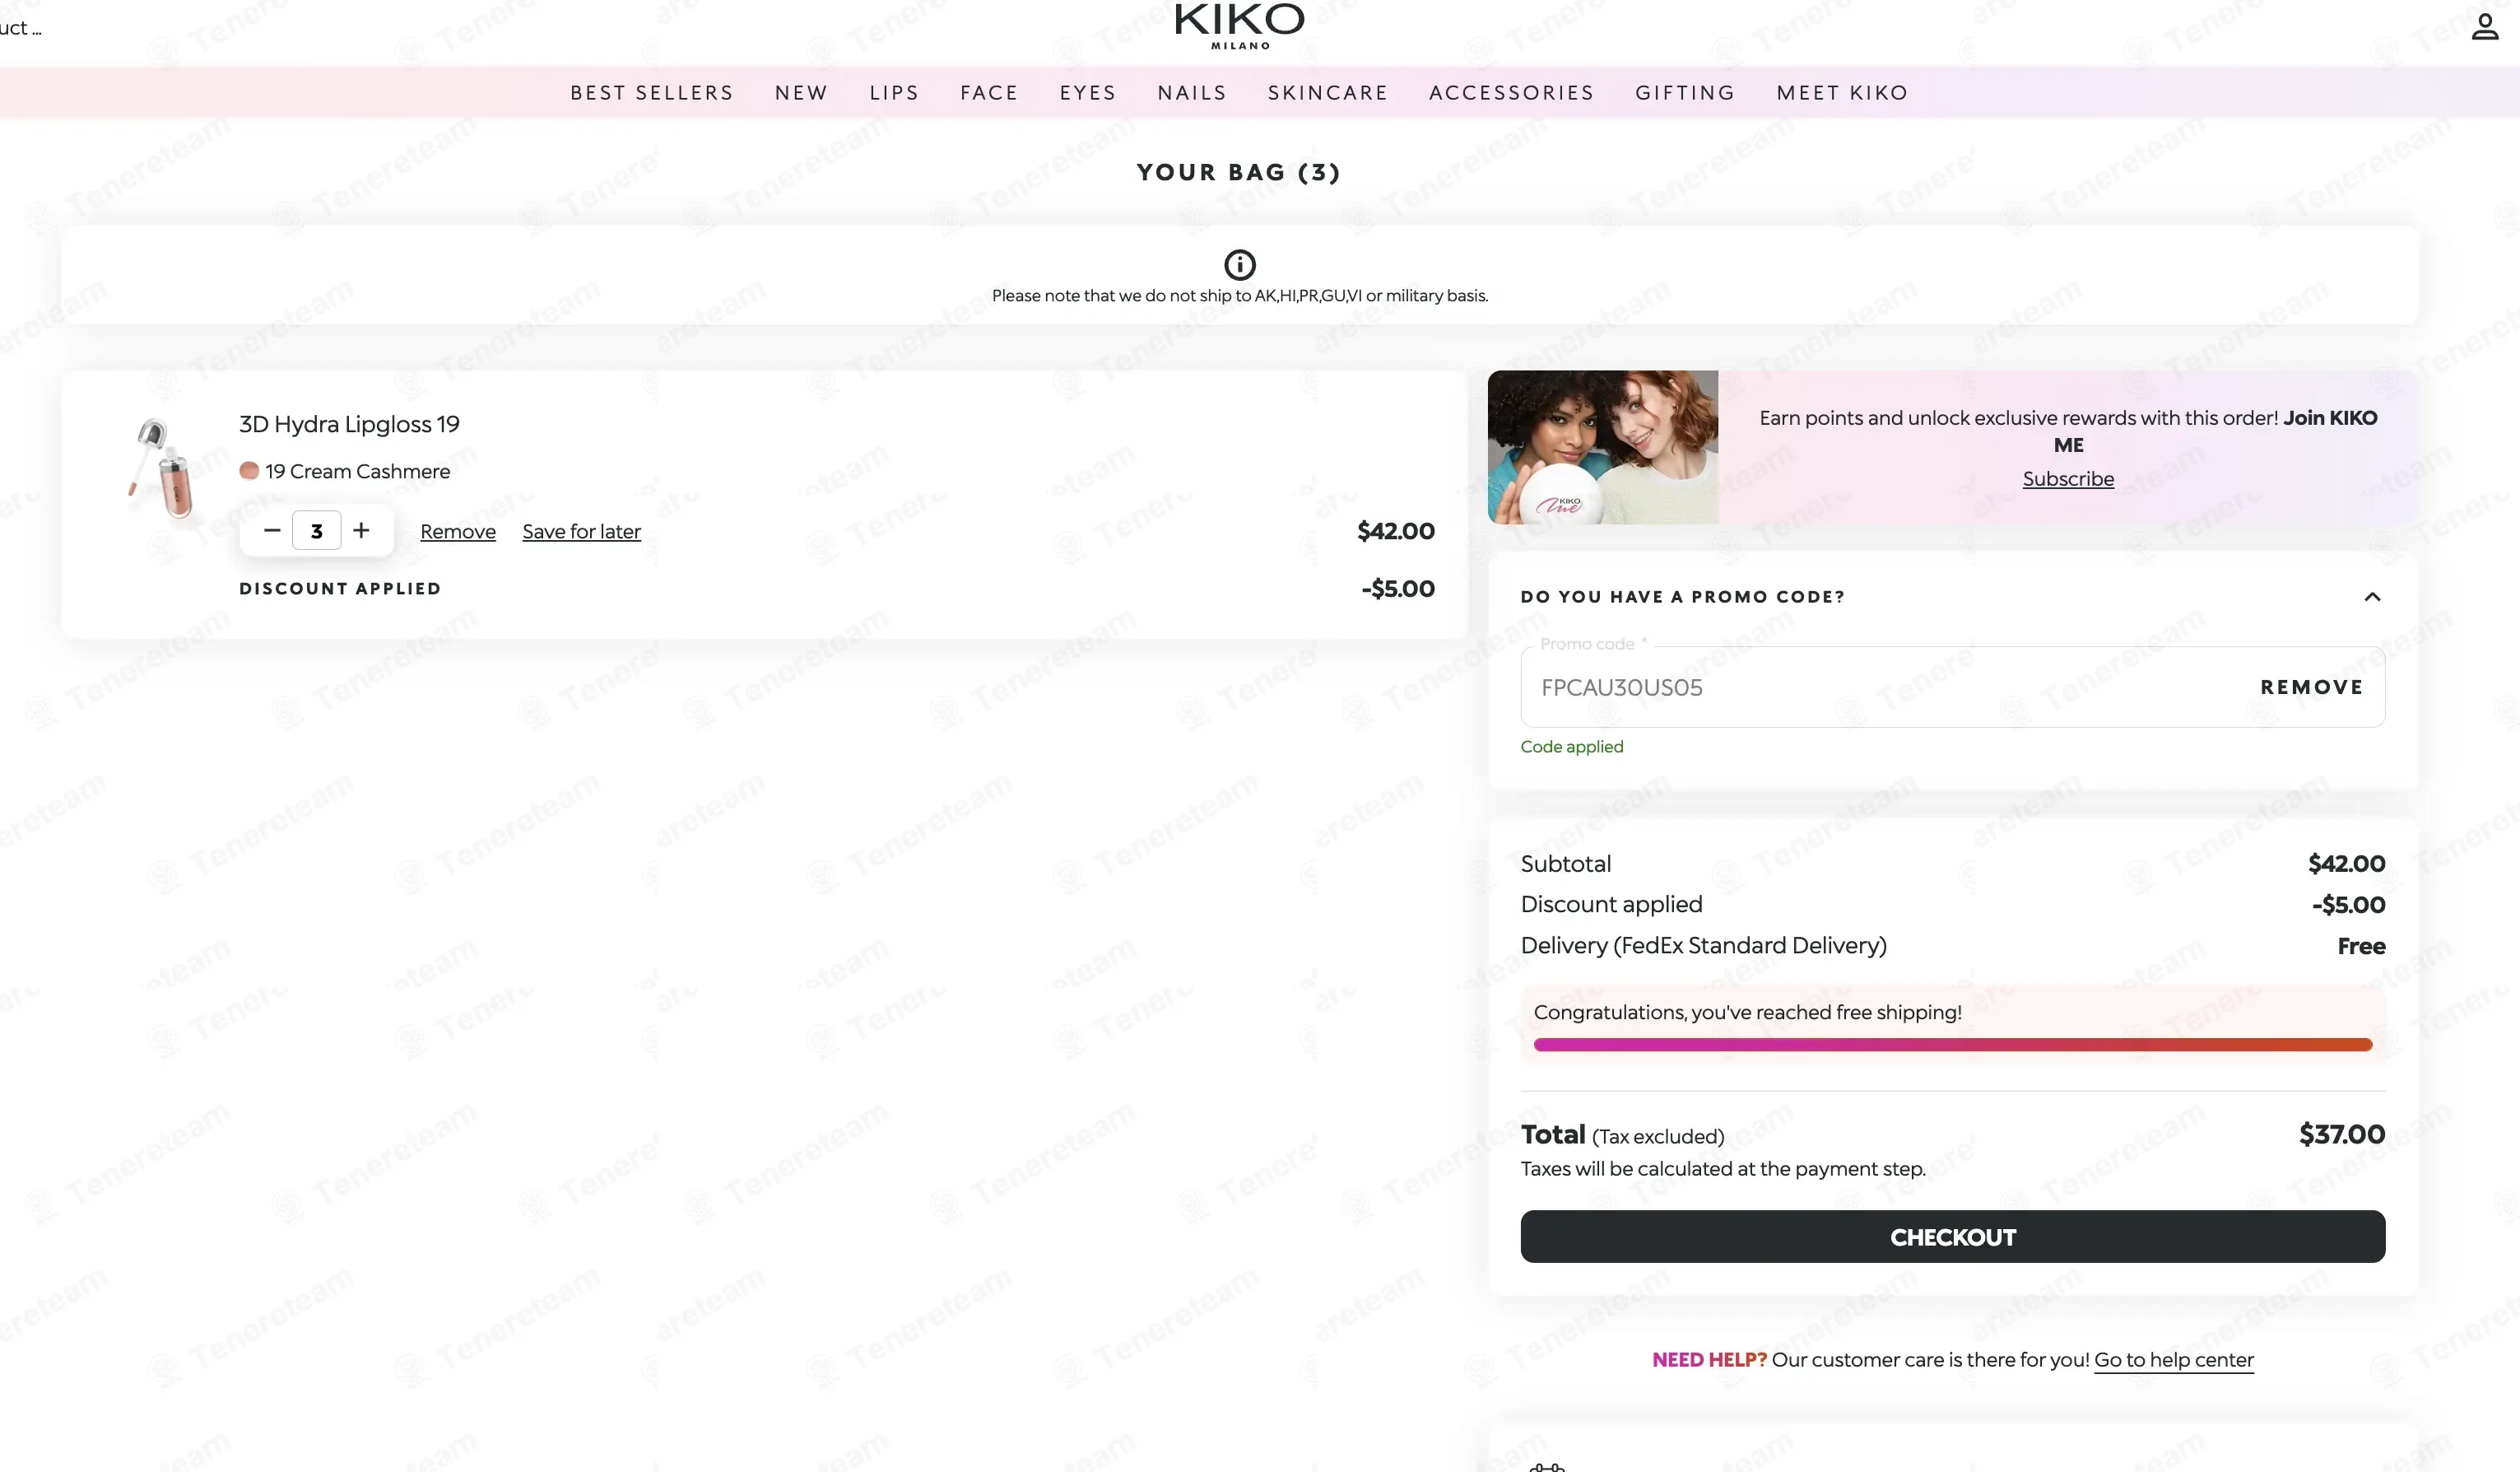This screenshot has height=1472, width=2520.
Task: Open the GIFTING menu
Action: coord(1685,93)
